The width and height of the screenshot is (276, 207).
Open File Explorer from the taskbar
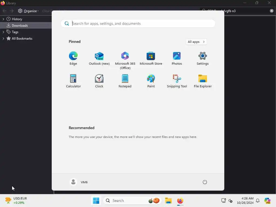point(168,201)
